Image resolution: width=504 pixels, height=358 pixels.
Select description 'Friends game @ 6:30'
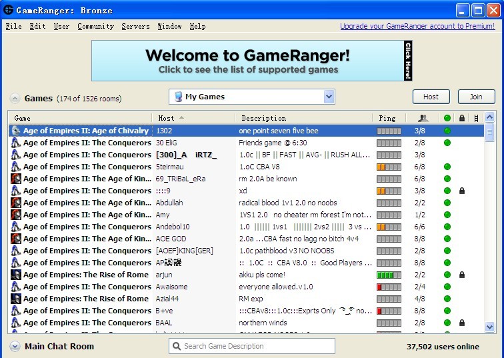tap(273, 143)
